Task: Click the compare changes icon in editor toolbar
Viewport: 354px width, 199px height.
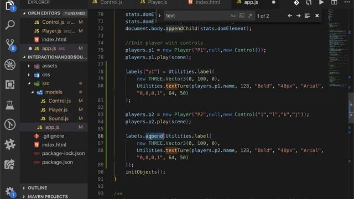Action: point(309,2)
